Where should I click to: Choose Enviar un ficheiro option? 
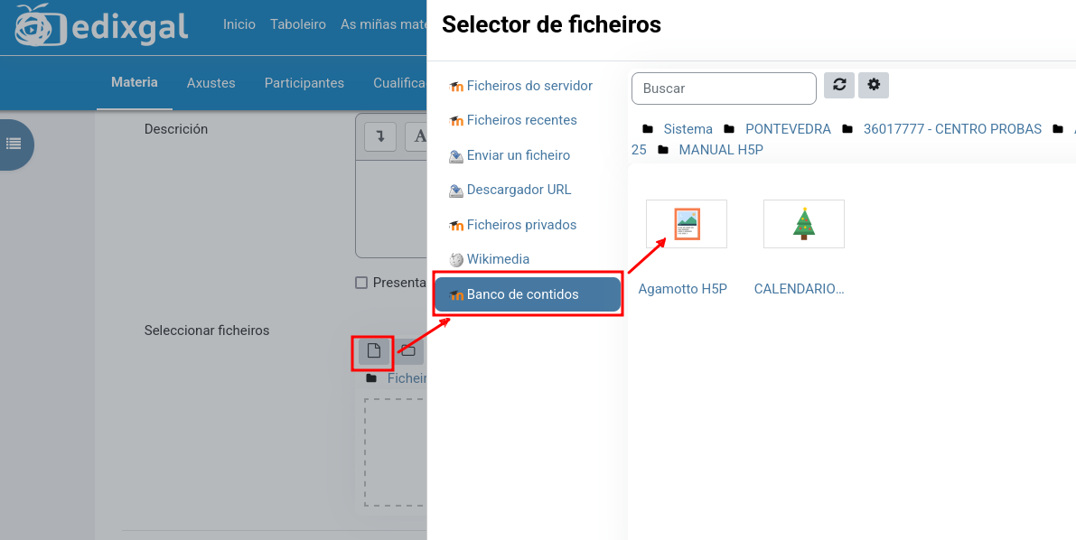point(518,155)
